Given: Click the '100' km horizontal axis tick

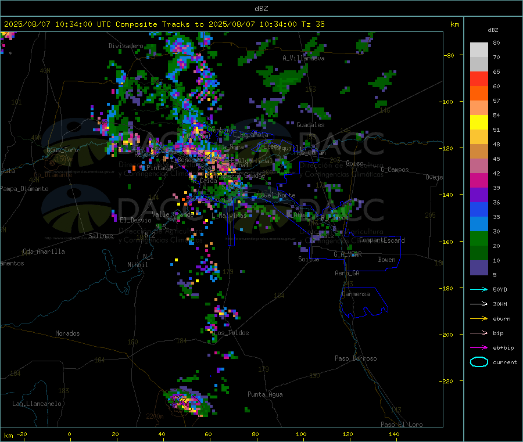Looking at the screenshot, I should (x=301, y=434).
